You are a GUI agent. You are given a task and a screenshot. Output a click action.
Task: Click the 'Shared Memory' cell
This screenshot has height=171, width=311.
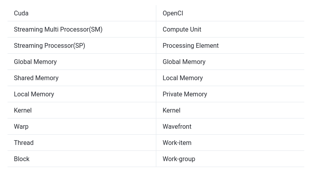[x=82, y=78]
